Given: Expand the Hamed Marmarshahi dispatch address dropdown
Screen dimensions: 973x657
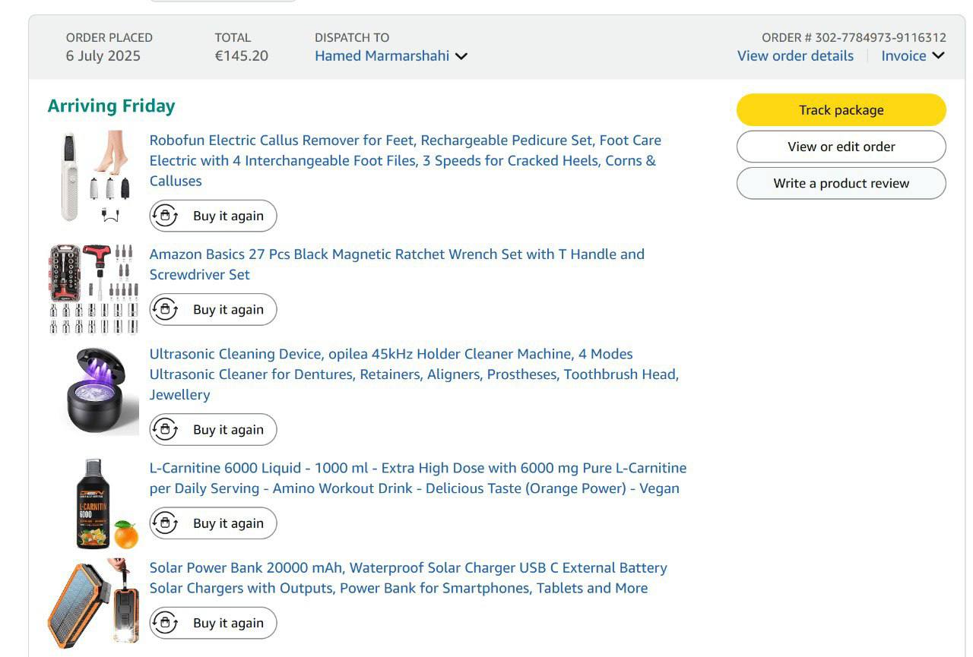Looking at the screenshot, I should (461, 56).
